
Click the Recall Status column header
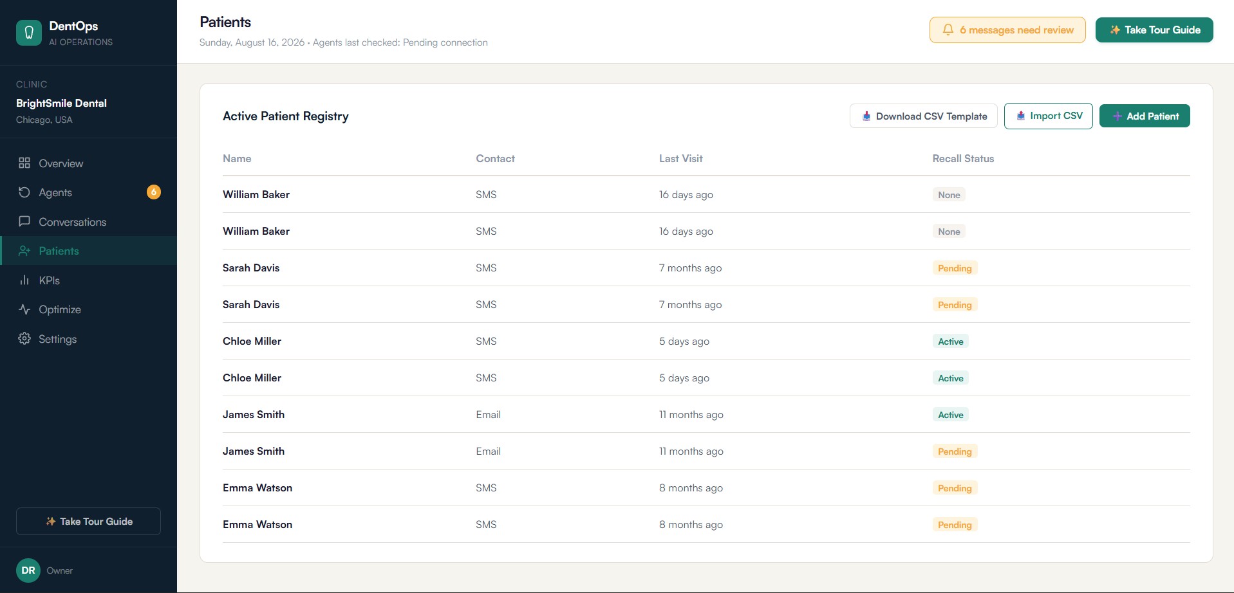[x=963, y=159]
